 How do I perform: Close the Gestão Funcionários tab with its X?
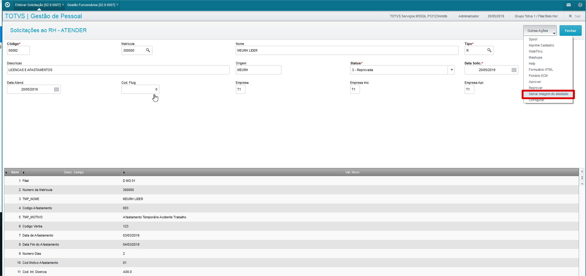117,5
